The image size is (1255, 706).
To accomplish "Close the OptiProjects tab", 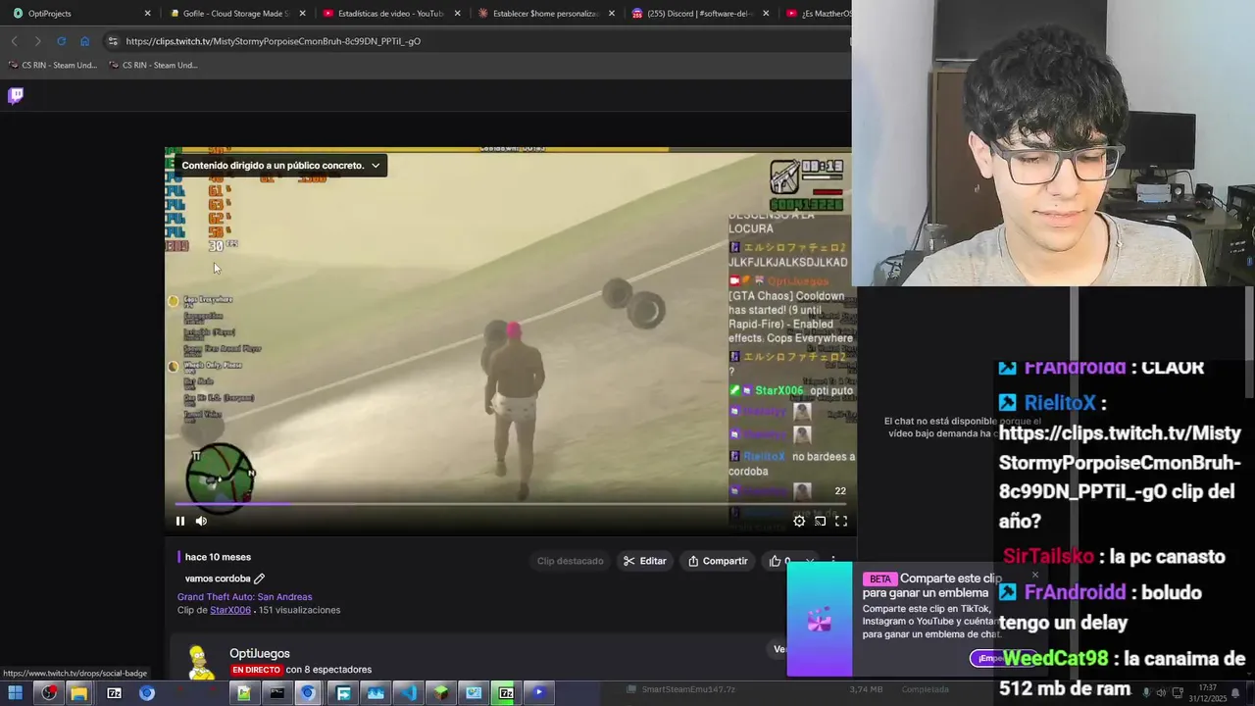I will coord(147,14).
